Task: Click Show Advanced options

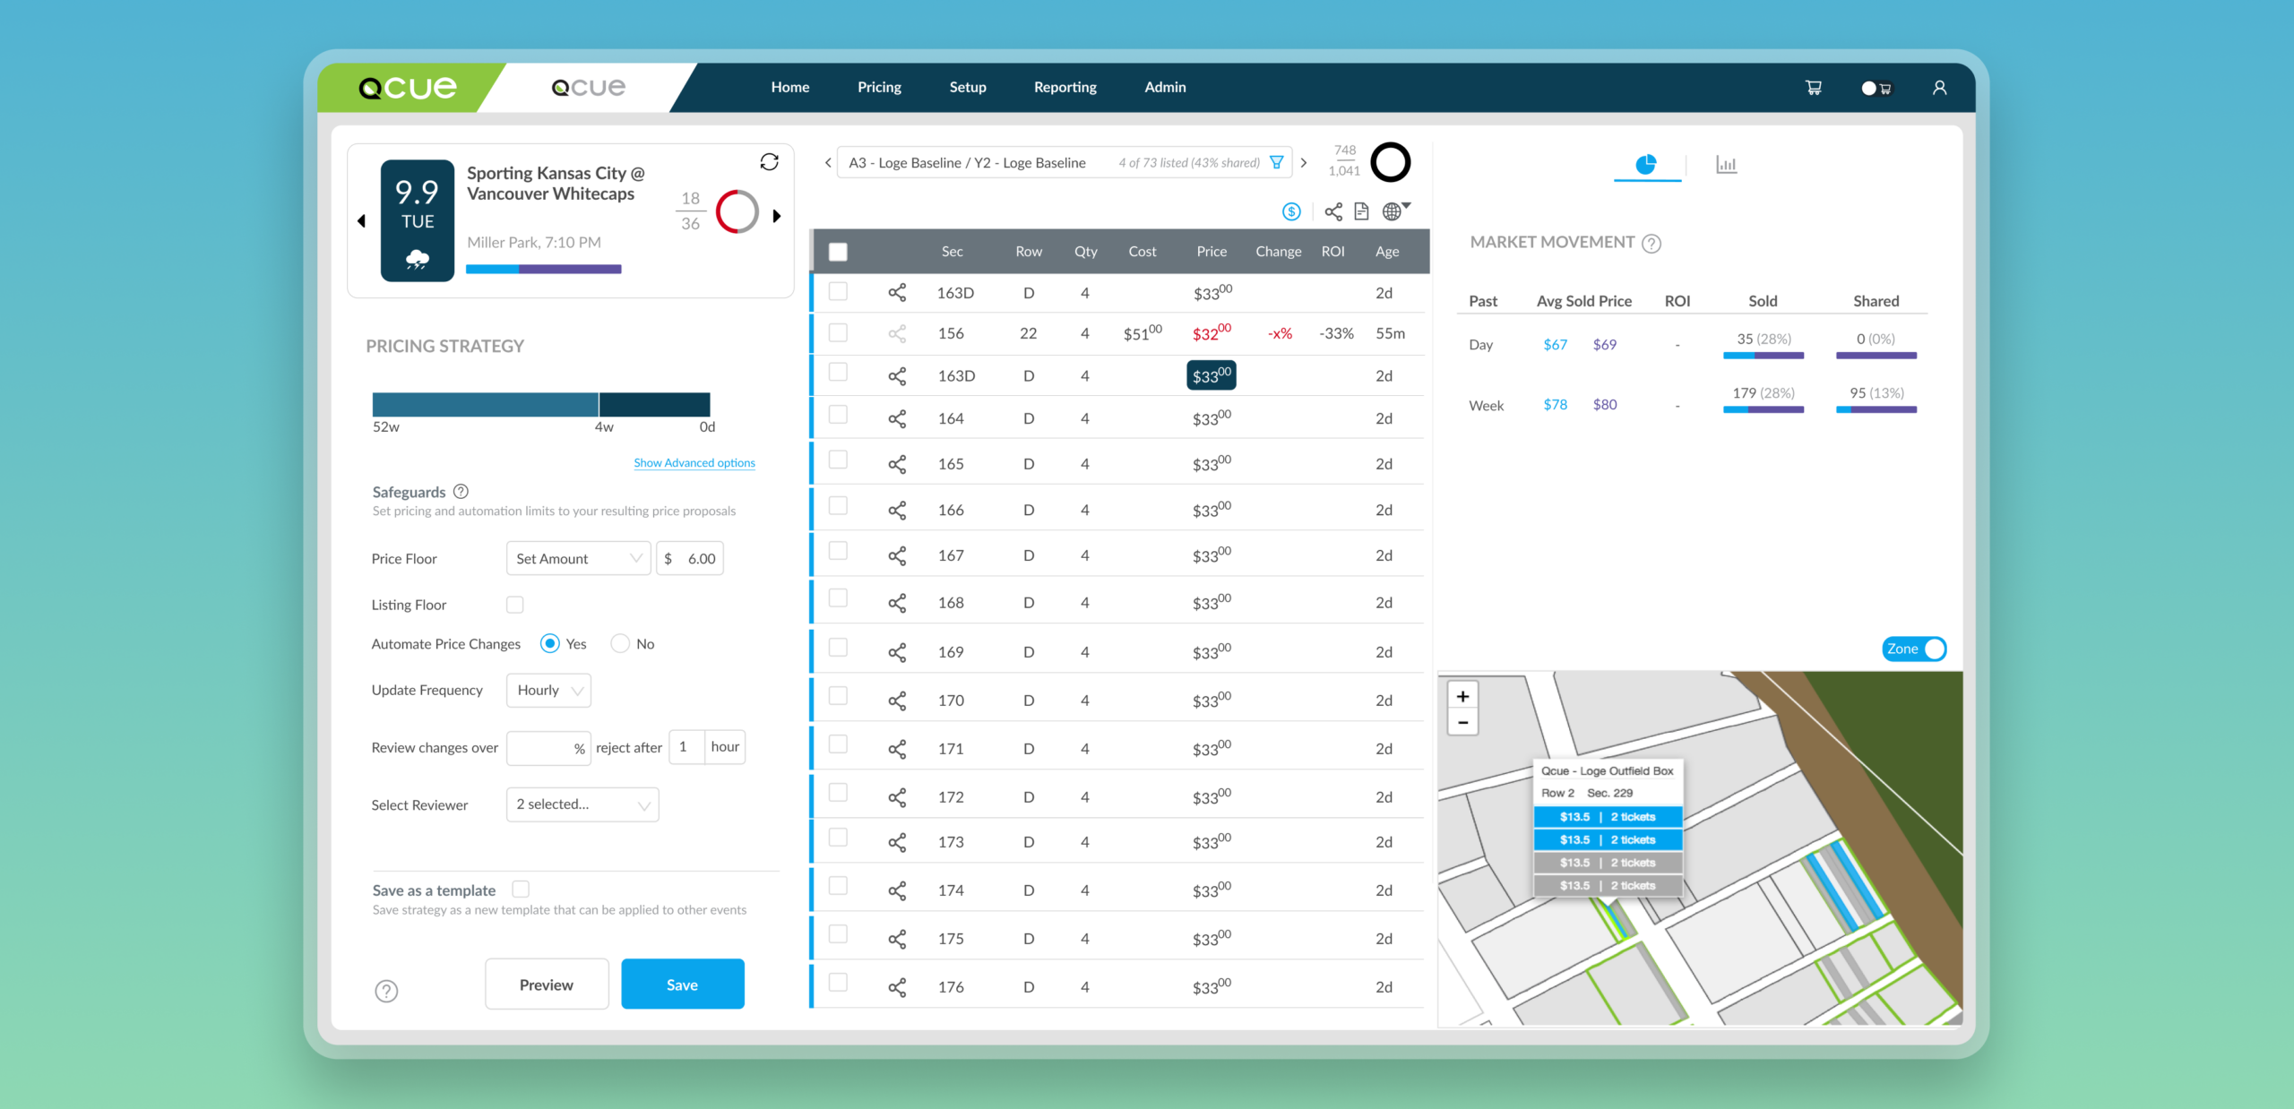Action: click(x=694, y=462)
